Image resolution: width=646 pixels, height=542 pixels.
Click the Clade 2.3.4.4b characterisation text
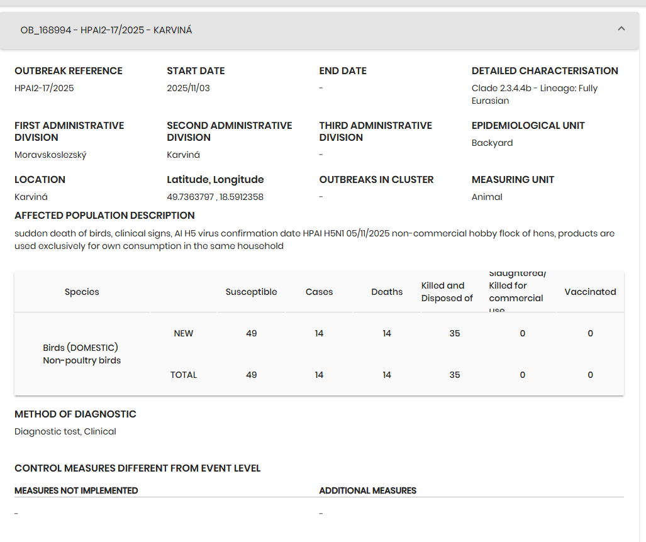click(x=535, y=94)
